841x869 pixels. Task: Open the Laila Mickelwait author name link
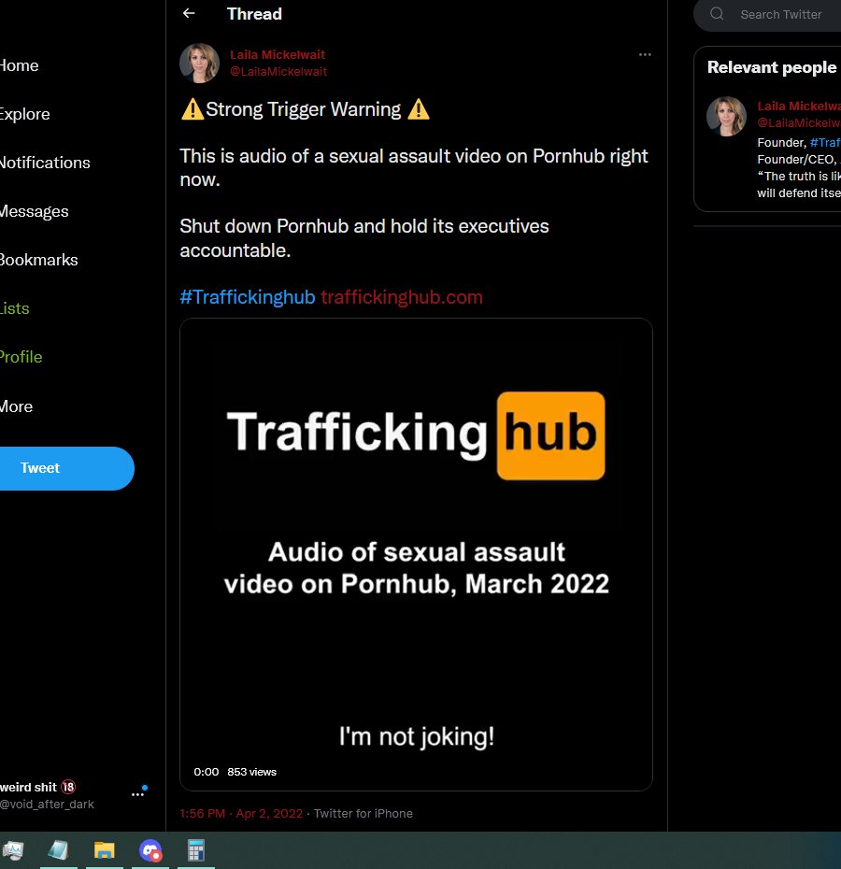coord(278,54)
